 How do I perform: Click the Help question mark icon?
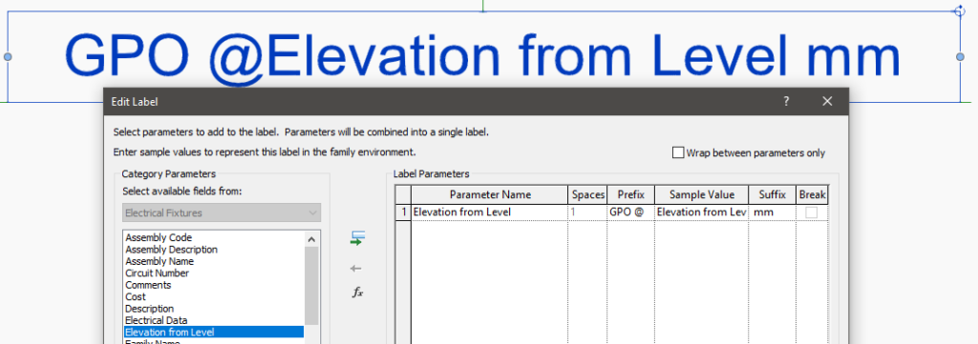pyautogui.click(x=786, y=101)
